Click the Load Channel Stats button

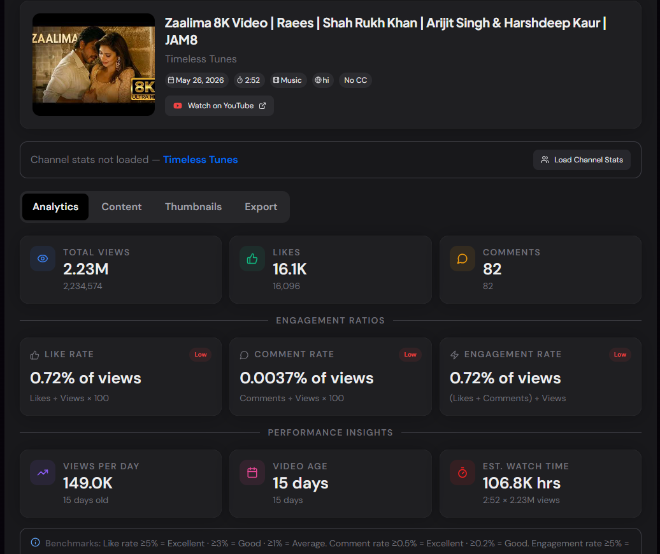[582, 160]
